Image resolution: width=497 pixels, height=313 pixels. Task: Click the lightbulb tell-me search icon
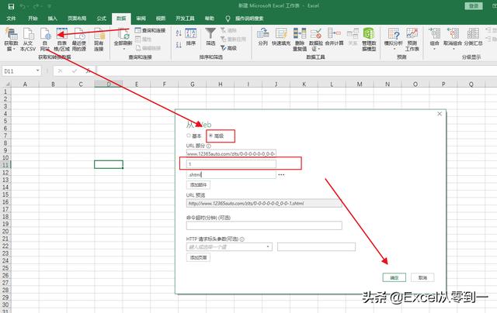pos(228,19)
